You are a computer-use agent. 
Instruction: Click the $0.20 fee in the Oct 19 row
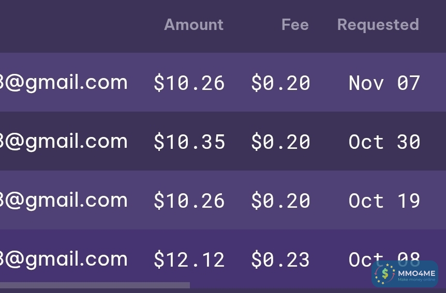coord(280,201)
